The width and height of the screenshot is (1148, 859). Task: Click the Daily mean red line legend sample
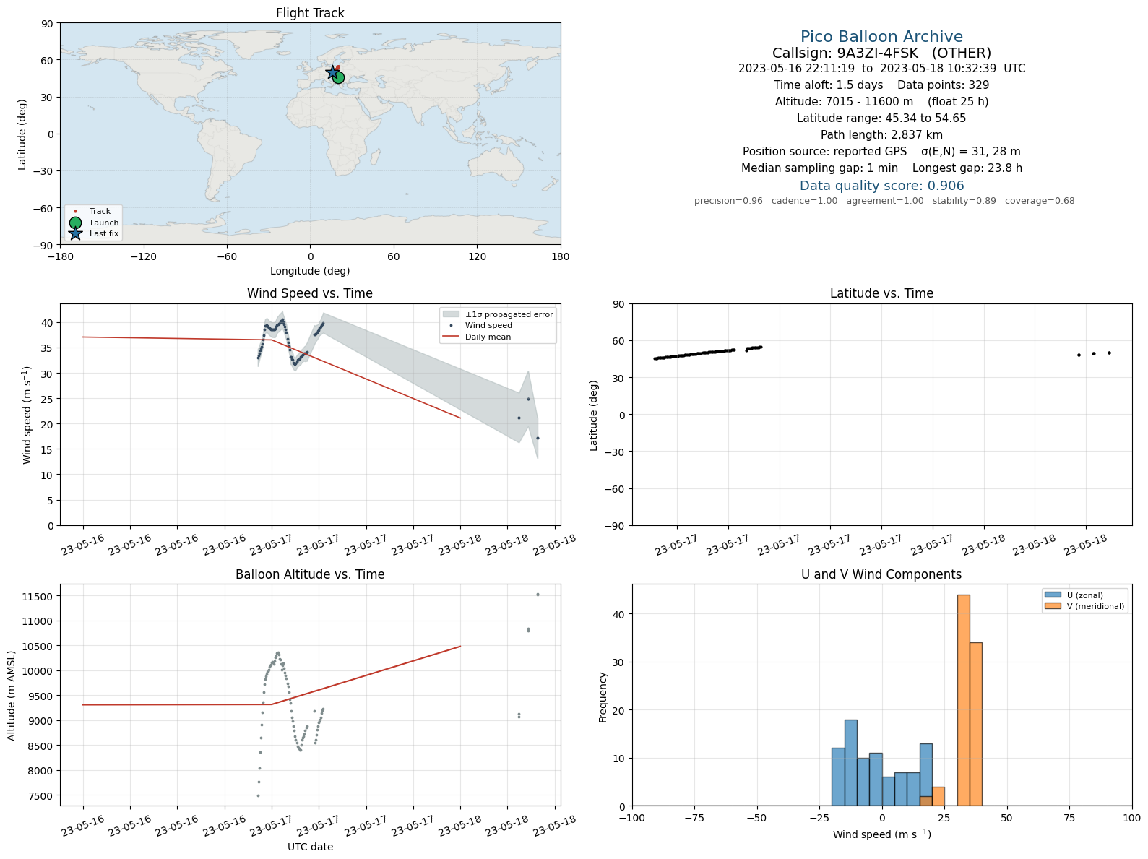[x=451, y=337]
